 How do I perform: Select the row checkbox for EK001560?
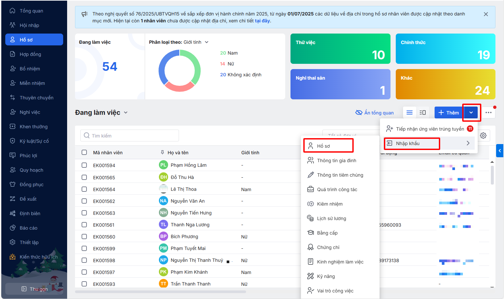coord(84,237)
